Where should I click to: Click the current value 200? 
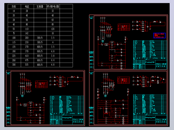click(x=27, y=38)
